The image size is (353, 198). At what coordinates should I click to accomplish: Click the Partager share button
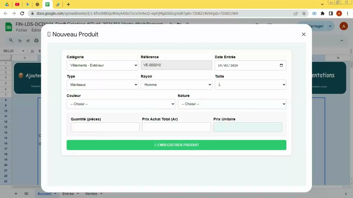click(x=316, y=26)
